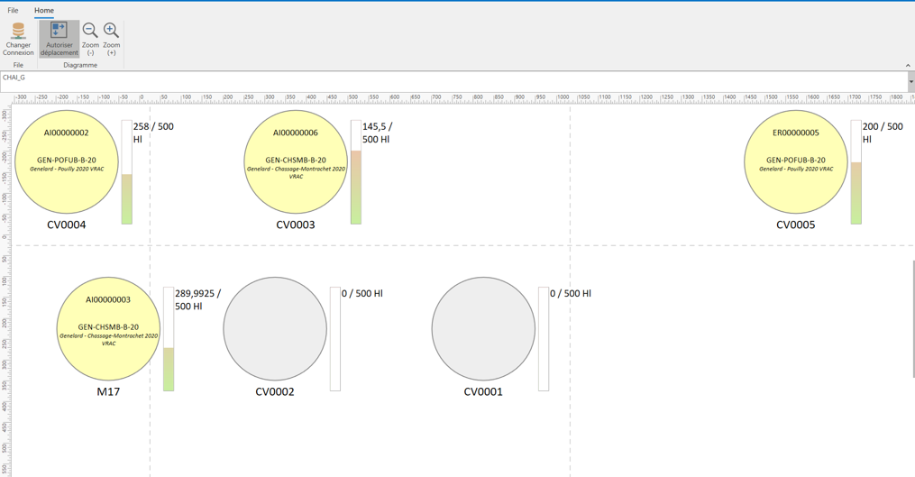Select the CV0004 tank circle

(67, 162)
